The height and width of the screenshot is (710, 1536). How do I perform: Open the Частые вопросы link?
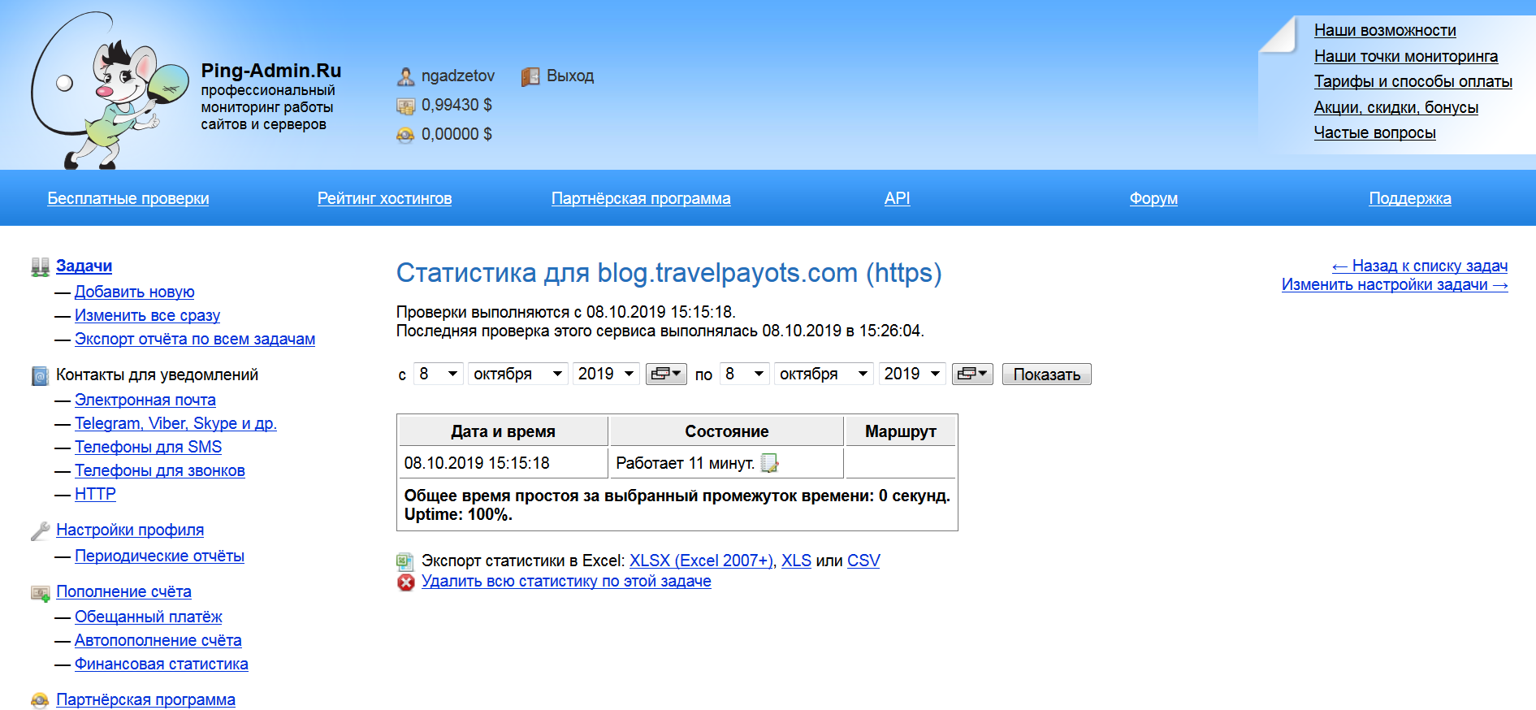(1375, 132)
